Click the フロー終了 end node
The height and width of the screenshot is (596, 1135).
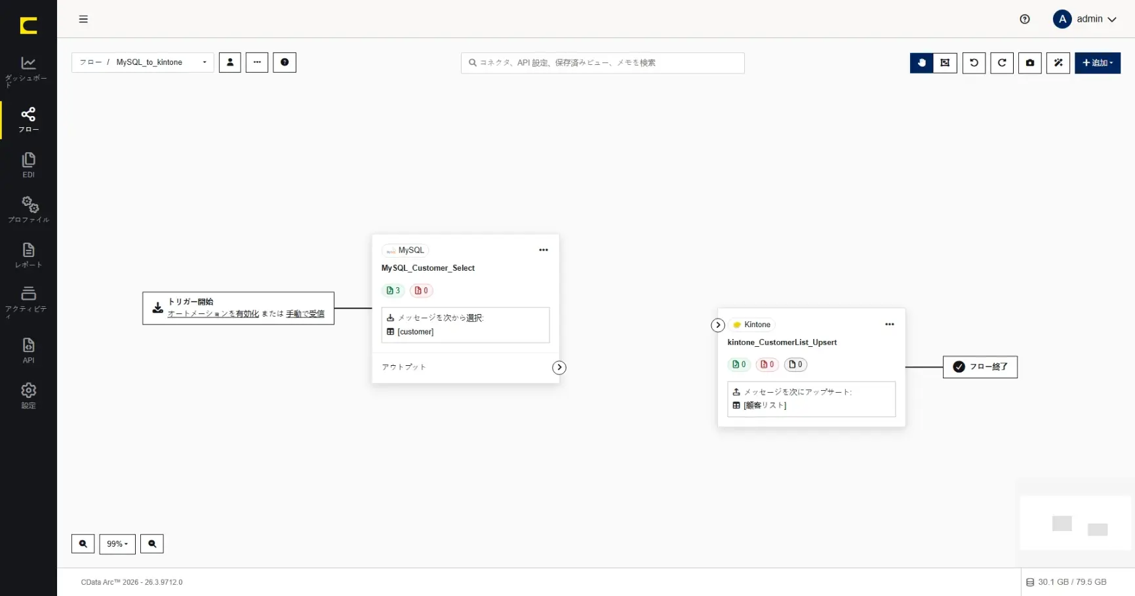(980, 367)
